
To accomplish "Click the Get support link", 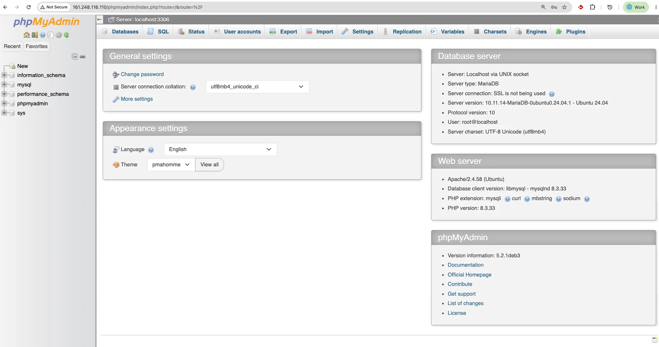I will tap(462, 294).
